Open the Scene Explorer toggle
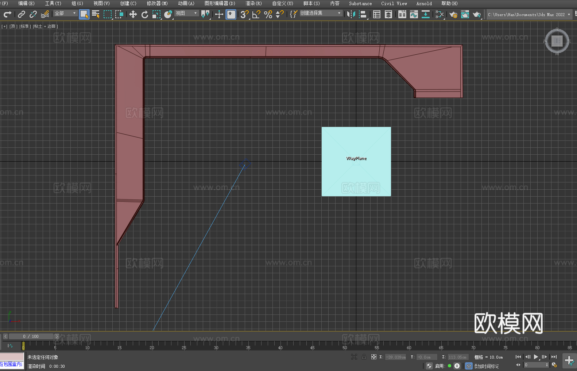577x371 pixels. click(377, 14)
